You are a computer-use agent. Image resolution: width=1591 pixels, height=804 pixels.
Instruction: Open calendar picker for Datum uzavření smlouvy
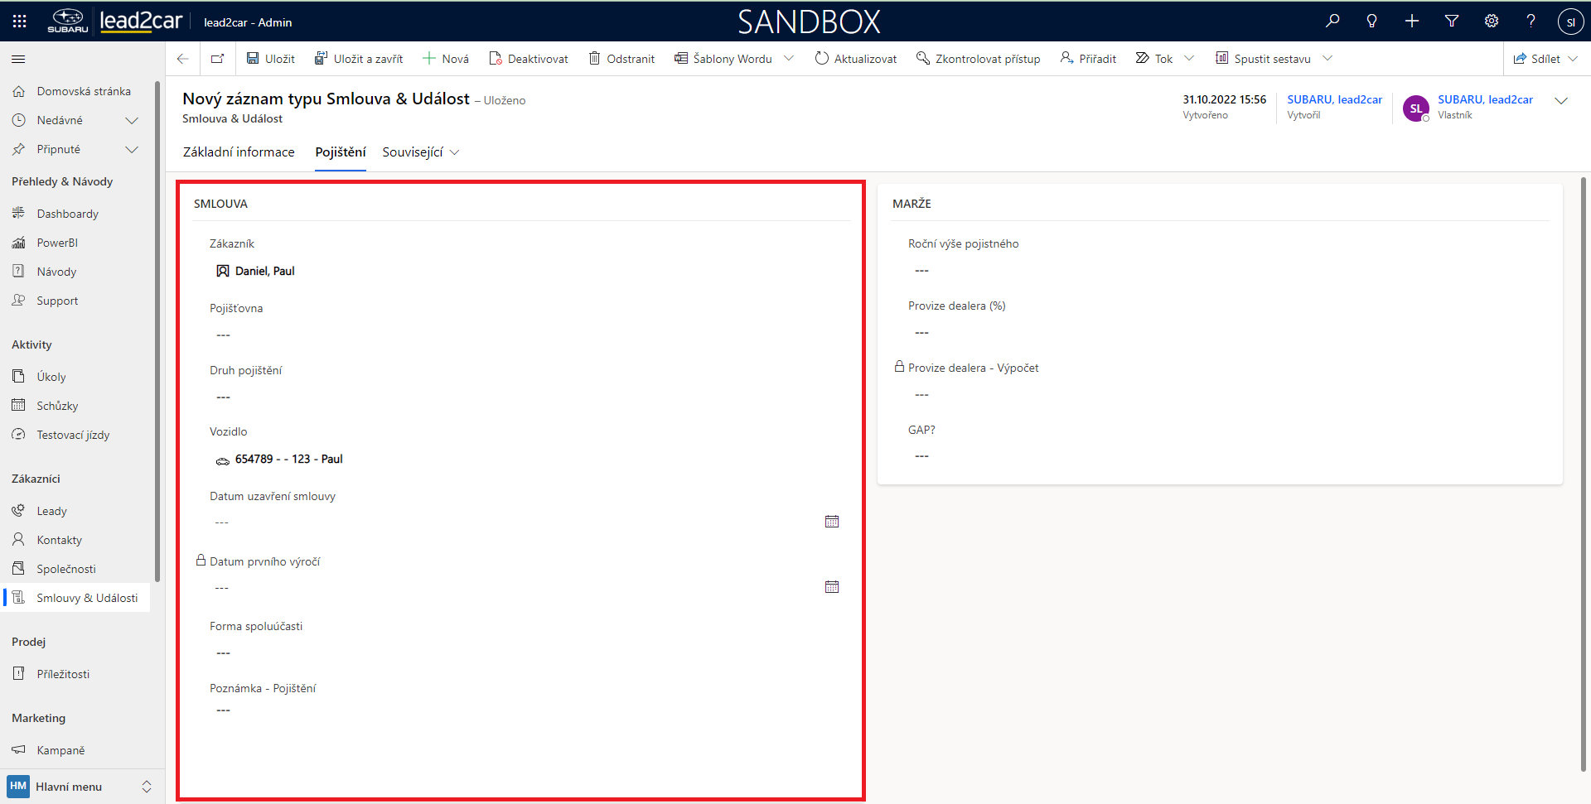click(832, 522)
